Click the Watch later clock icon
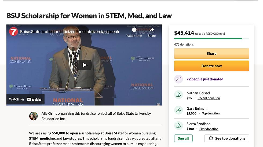Image resolution: width=263 pixels, height=147 pixels. click(134, 30)
